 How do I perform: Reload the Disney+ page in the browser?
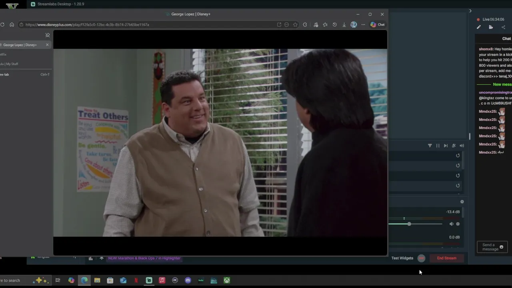click(x=2, y=24)
